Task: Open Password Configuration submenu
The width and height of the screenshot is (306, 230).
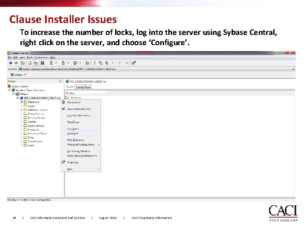Action: [x=81, y=145]
